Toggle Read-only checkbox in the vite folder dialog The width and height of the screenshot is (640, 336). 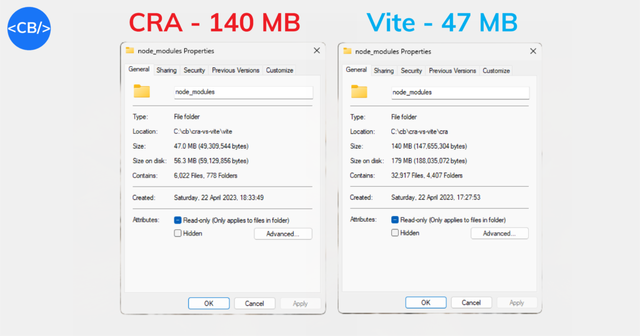tap(177, 220)
